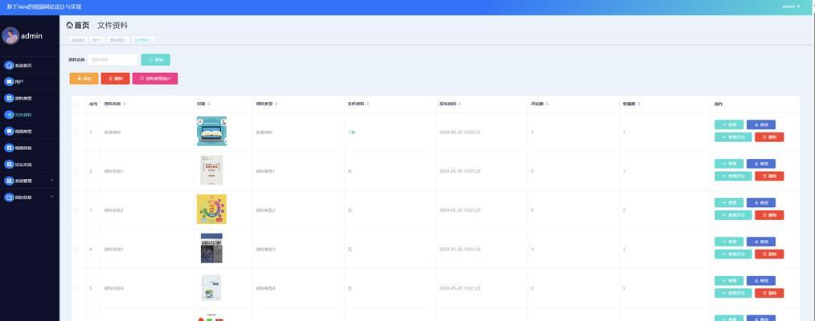Go to 资料类型 in the sidebar

(30, 98)
